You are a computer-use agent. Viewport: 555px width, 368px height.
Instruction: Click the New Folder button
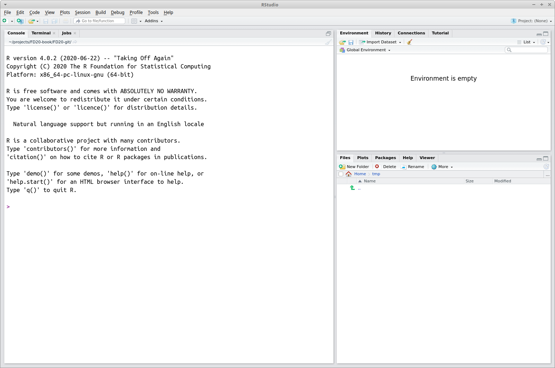pos(354,167)
